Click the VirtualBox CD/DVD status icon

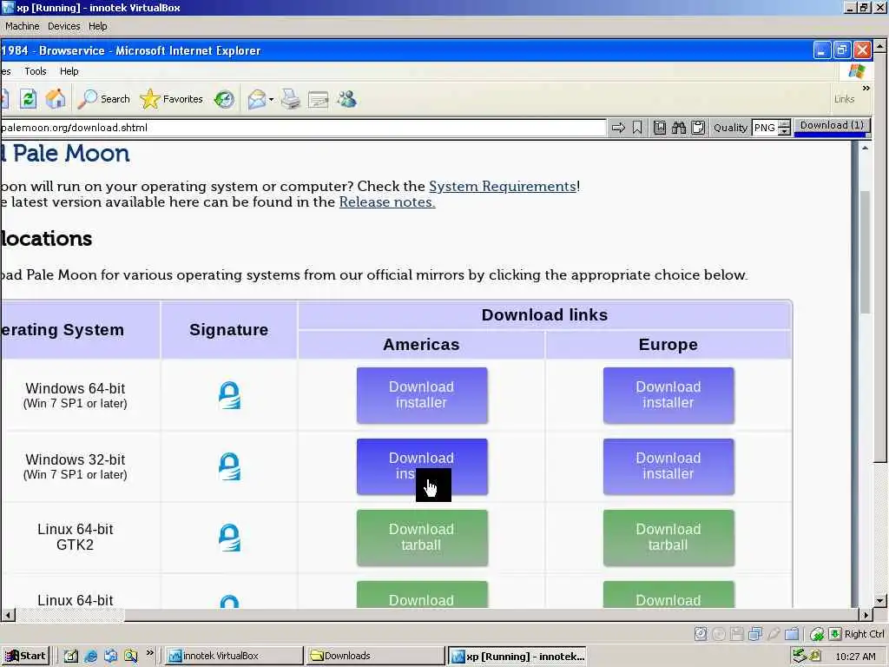719,634
